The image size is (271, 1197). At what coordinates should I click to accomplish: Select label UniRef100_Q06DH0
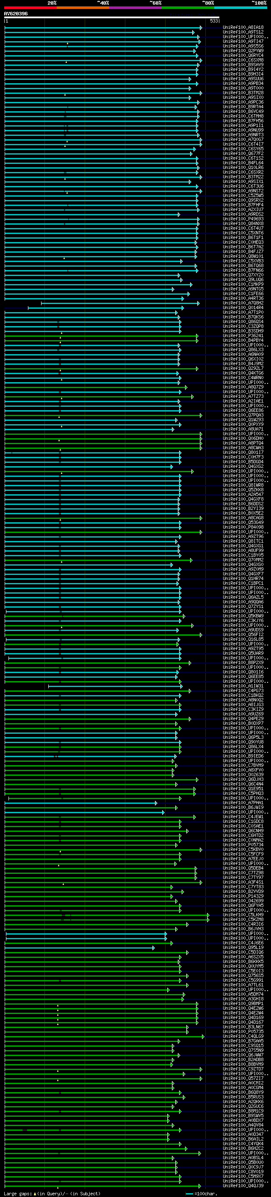click(x=243, y=438)
